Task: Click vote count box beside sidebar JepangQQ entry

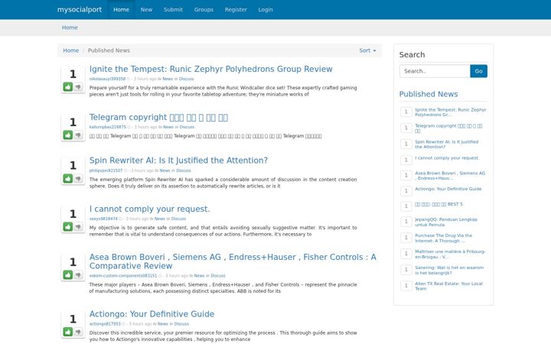Action: coord(406,222)
